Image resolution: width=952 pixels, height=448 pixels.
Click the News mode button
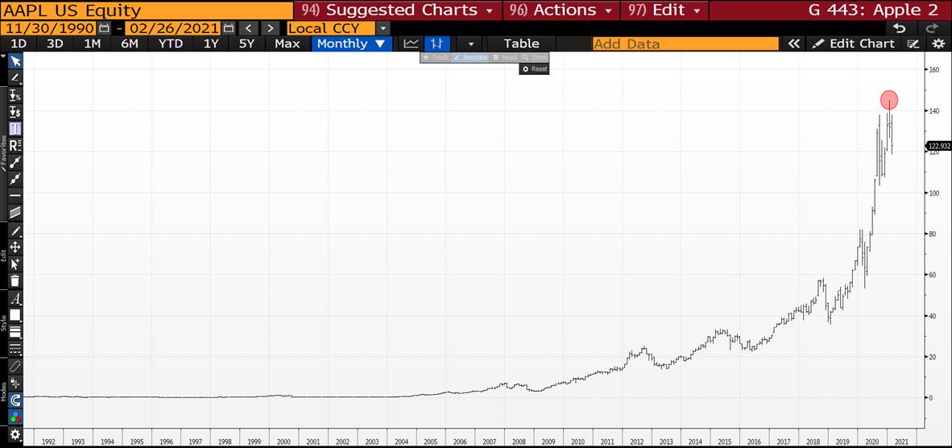[x=504, y=57]
